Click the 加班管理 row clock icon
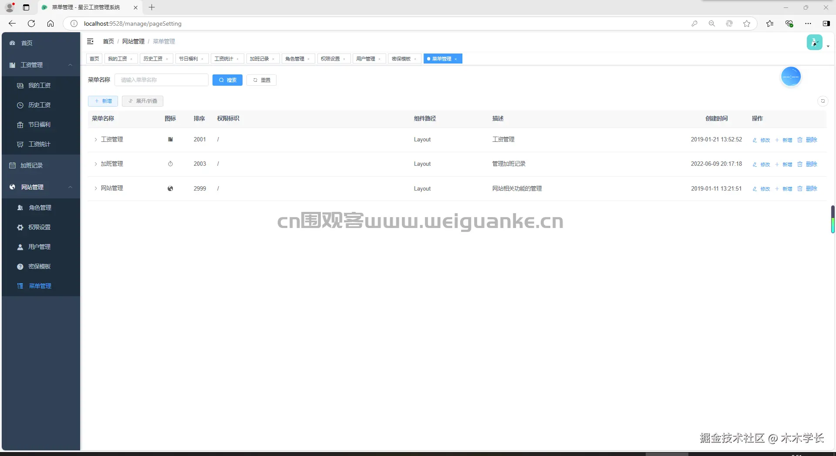Image resolution: width=836 pixels, height=456 pixels. tap(170, 164)
